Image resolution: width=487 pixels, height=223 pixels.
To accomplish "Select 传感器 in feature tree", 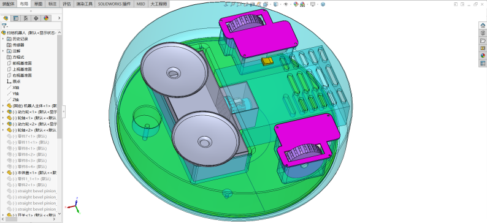I will 18,45.
